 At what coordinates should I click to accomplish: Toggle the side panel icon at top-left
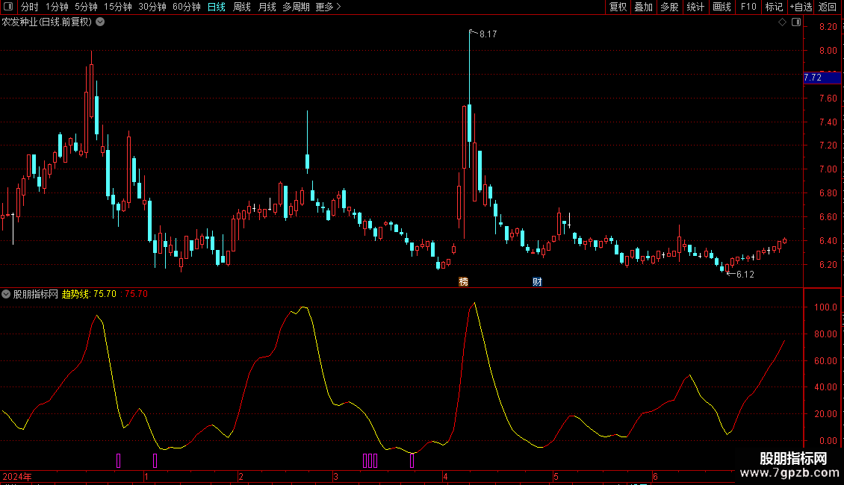(x=8, y=7)
